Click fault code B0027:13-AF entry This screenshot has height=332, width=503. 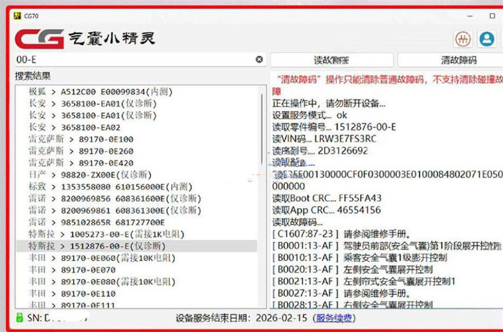(x=341, y=293)
